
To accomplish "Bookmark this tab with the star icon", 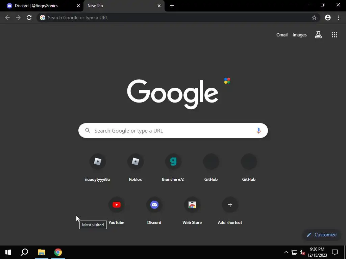I will click(x=314, y=18).
